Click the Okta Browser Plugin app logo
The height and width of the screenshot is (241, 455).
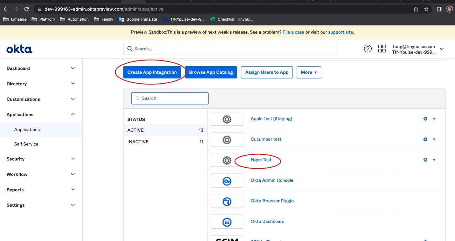(x=227, y=201)
